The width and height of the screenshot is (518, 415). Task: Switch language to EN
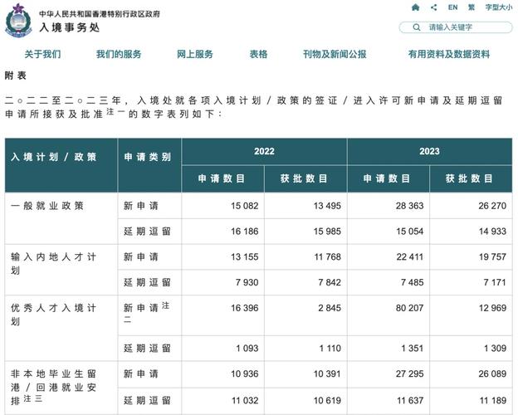pos(452,7)
